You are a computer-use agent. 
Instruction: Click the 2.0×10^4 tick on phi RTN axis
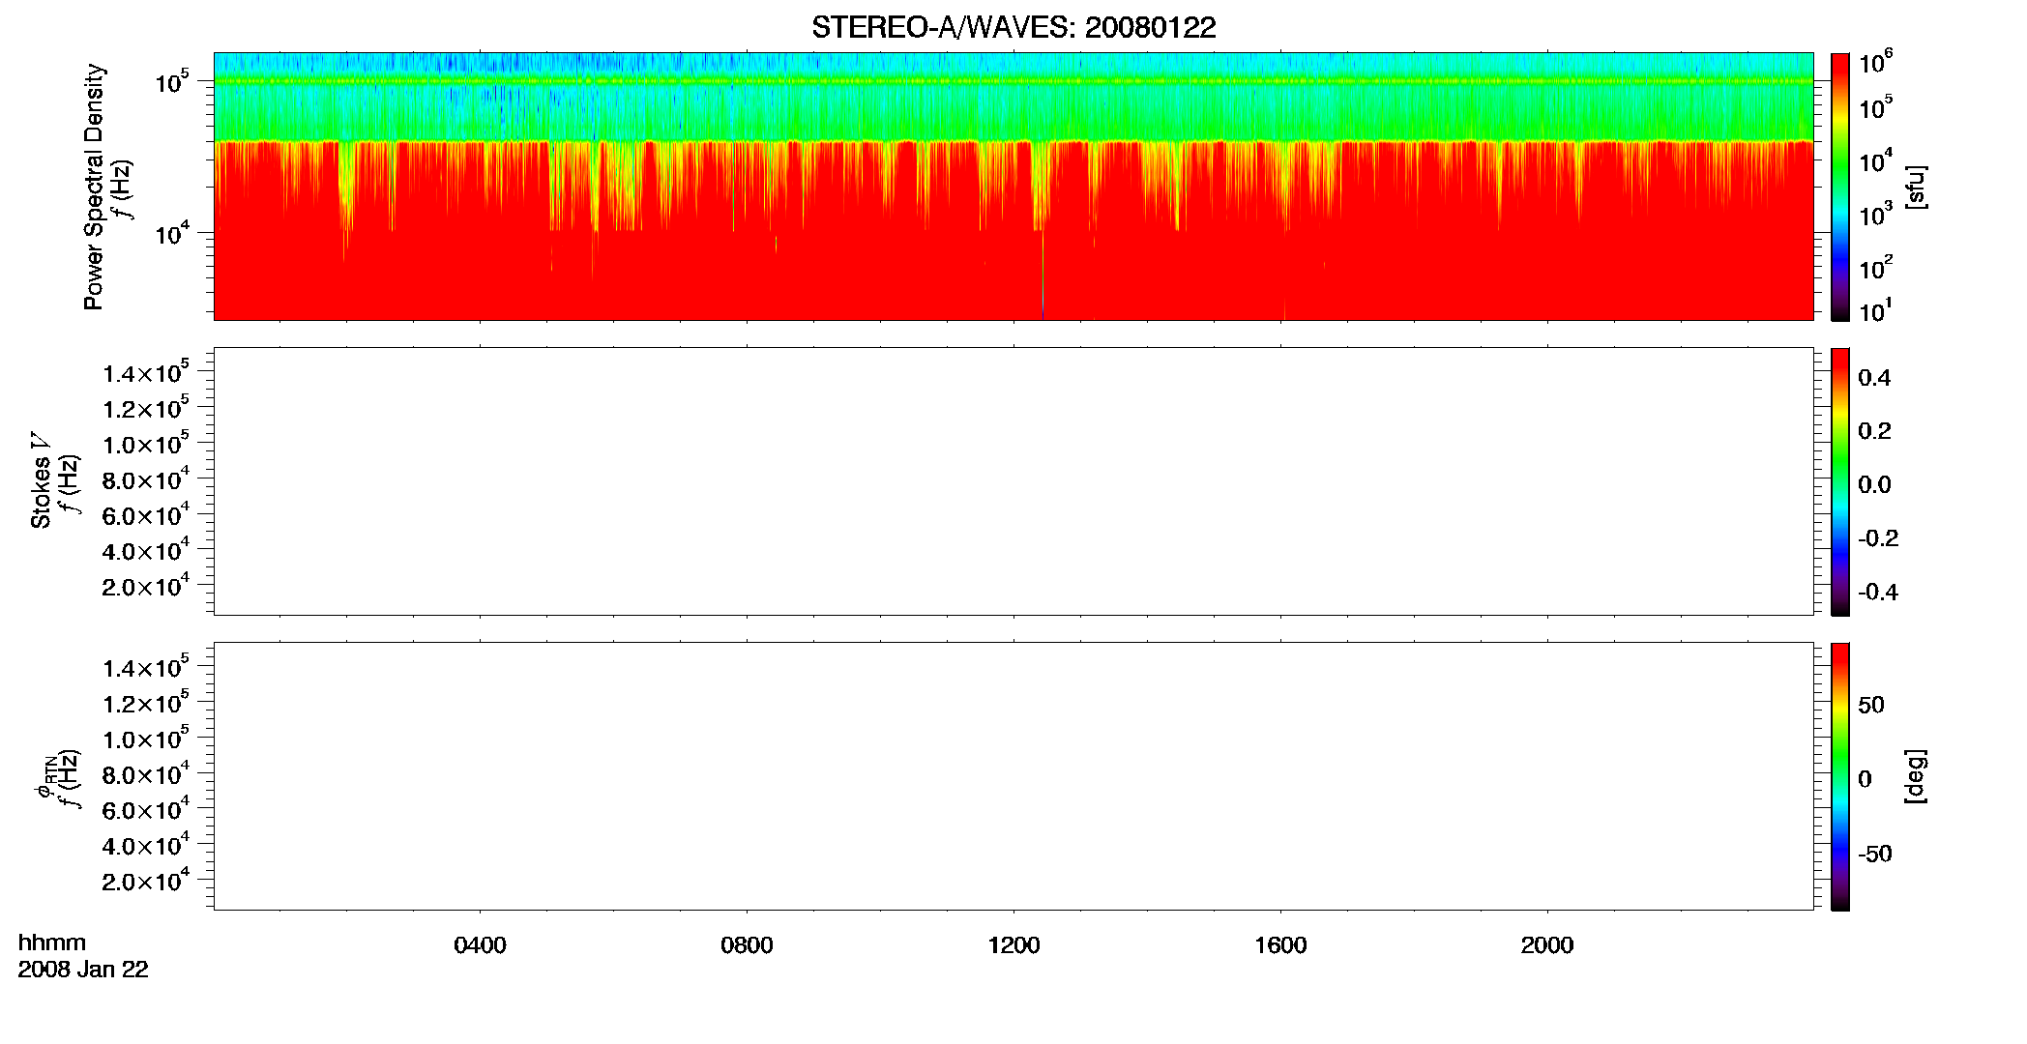(x=146, y=880)
